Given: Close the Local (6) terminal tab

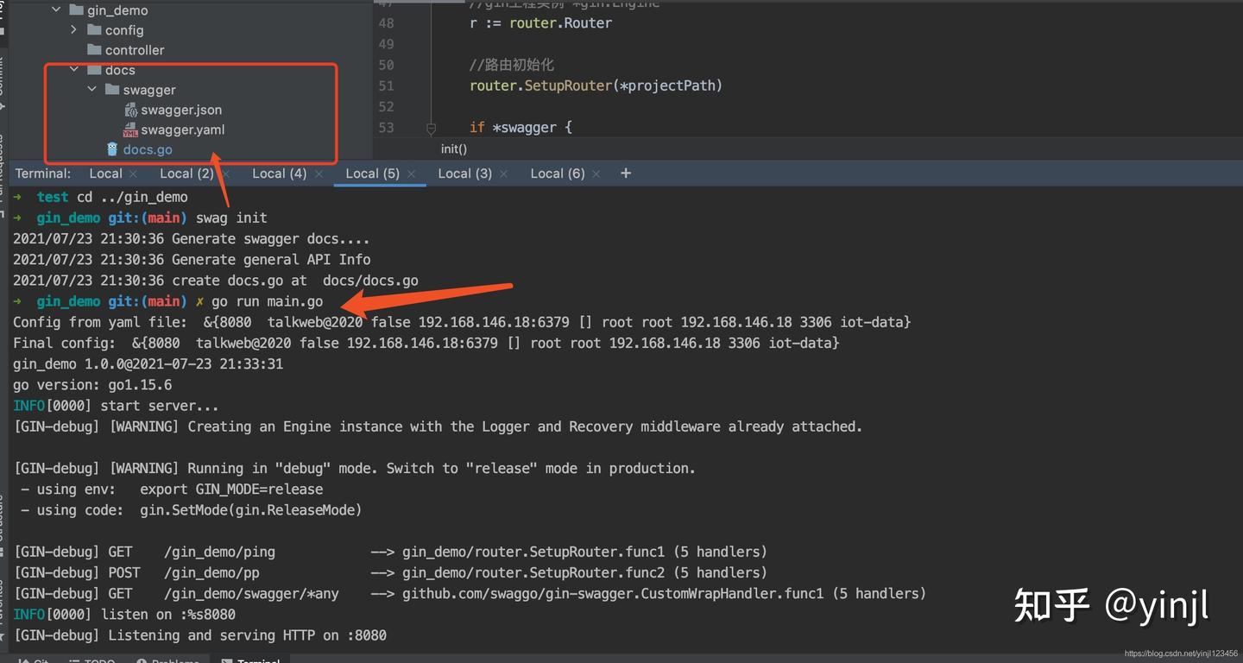Looking at the screenshot, I should 596,173.
